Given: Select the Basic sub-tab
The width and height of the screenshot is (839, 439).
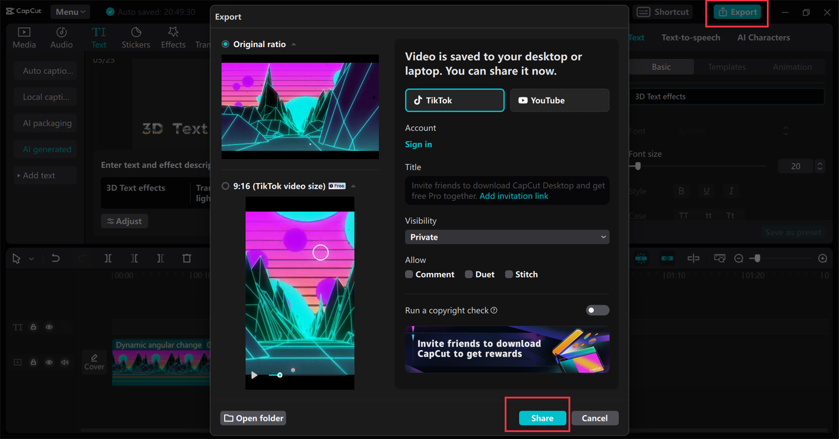Looking at the screenshot, I should [x=661, y=67].
